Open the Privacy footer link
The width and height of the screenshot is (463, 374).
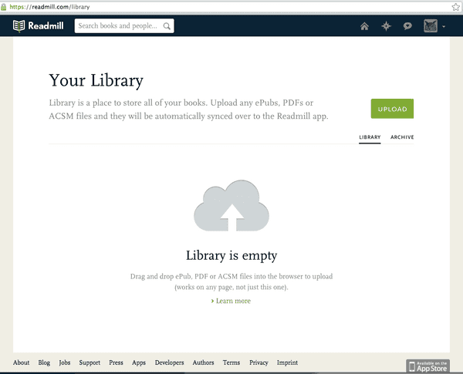tap(259, 362)
